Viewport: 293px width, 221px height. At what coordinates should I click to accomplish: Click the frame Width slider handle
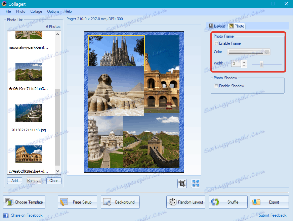coord(262,64)
